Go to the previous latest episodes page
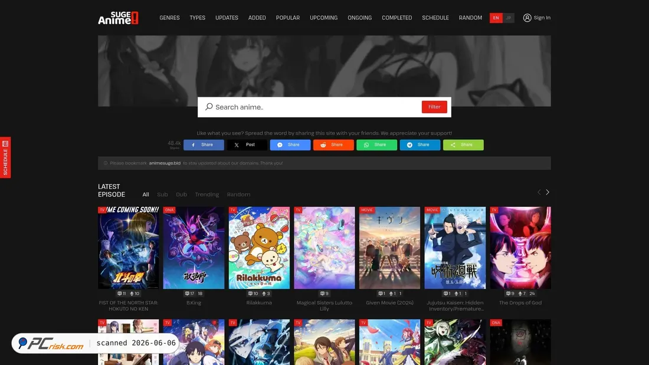Viewport: 649px width, 365px height. [539, 192]
